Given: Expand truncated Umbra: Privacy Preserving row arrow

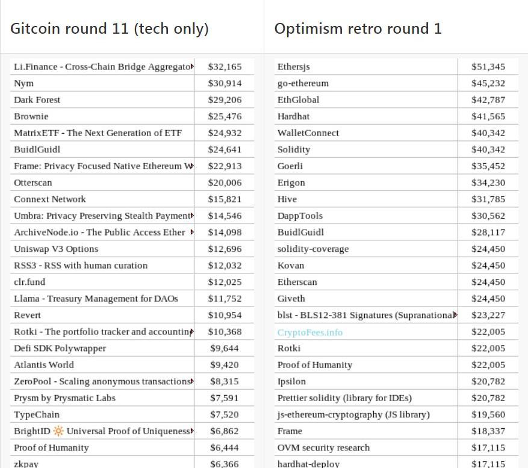Looking at the screenshot, I should pos(192,216).
